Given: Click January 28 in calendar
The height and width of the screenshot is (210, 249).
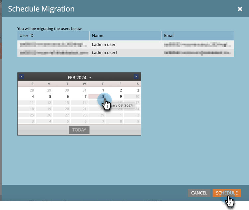Looking at the screenshot, I should pyautogui.click(x=26, y=90).
